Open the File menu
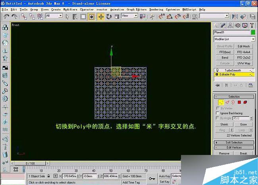Screen dimensions: 258x185 coord(5,9)
